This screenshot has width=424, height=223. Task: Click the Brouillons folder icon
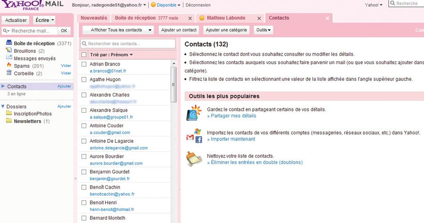click(9, 51)
